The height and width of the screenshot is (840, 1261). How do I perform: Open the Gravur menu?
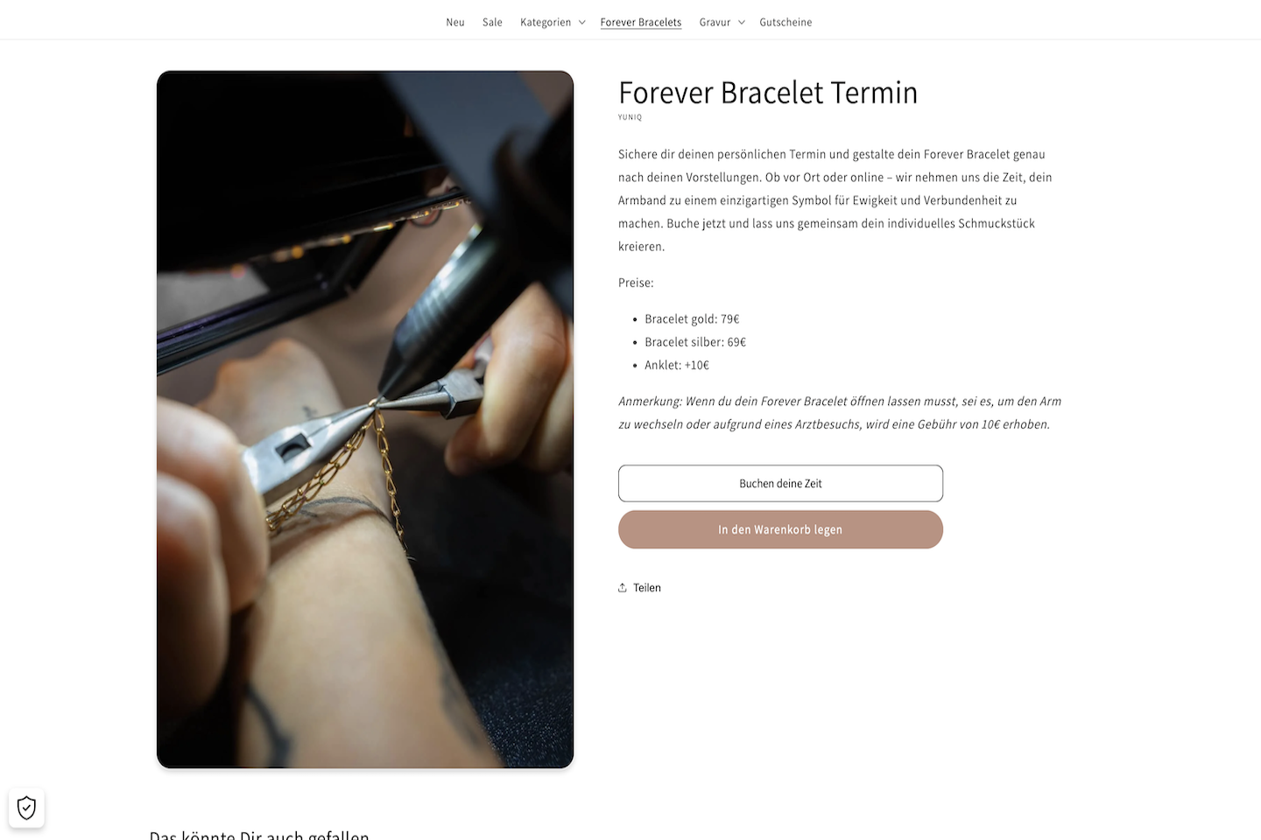[715, 23]
